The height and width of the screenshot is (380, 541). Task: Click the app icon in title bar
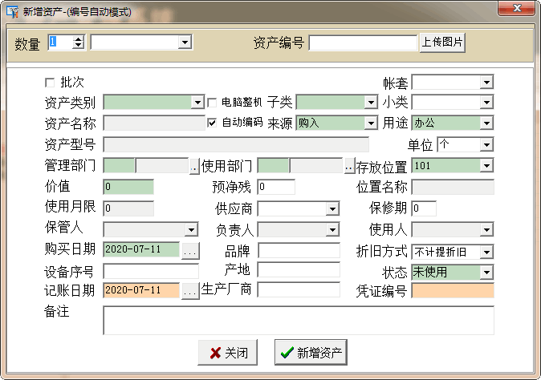[x=12, y=10]
